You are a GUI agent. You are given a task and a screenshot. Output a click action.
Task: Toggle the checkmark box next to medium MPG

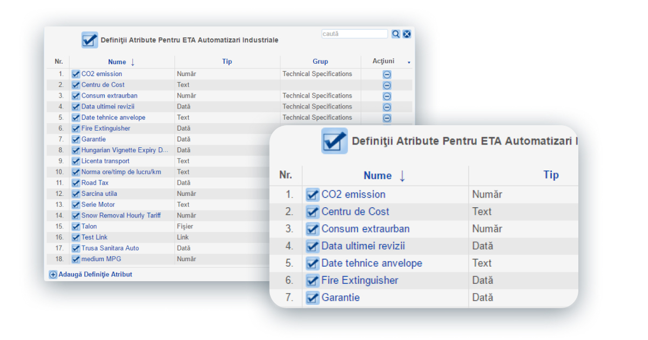pos(76,259)
